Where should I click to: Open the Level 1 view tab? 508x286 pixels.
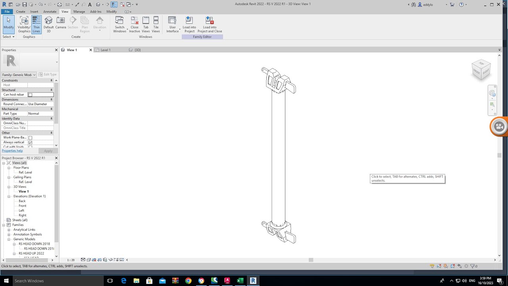click(106, 50)
